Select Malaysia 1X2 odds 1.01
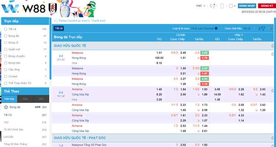 pyautogui.click(x=159, y=53)
